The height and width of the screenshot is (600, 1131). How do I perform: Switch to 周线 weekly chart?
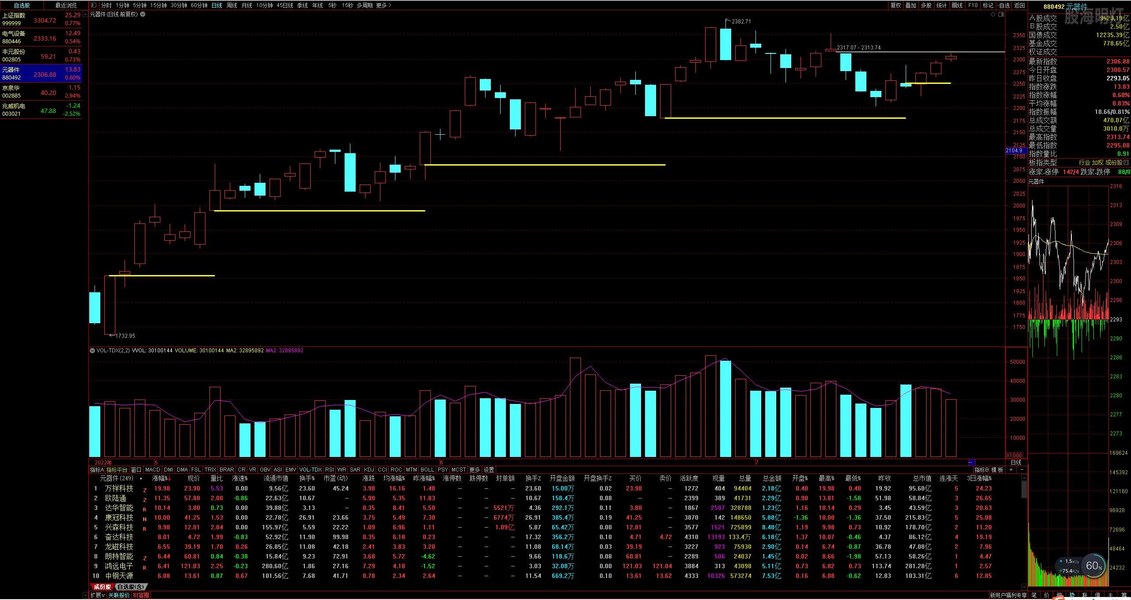pyautogui.click(x=232, y=5)
